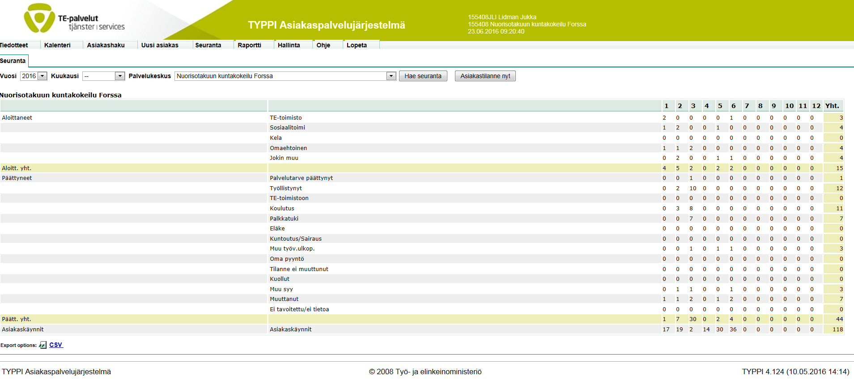This screenshot has width=854, height=380.
Task: Open the Kalenteri menu
Action: (x=57, y=45)
